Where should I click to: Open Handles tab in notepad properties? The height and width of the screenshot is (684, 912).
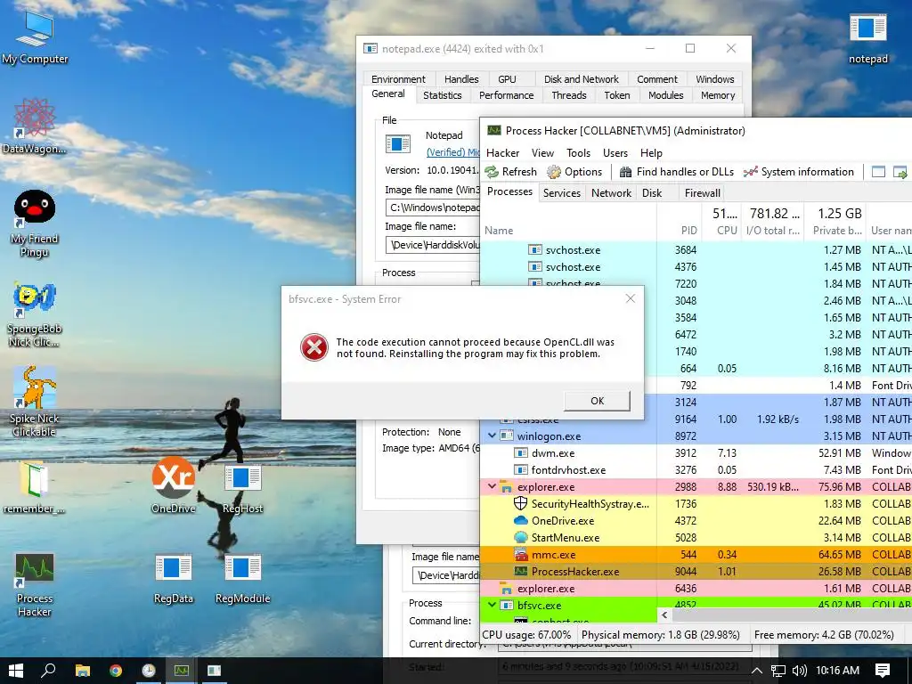pos(461,79)
